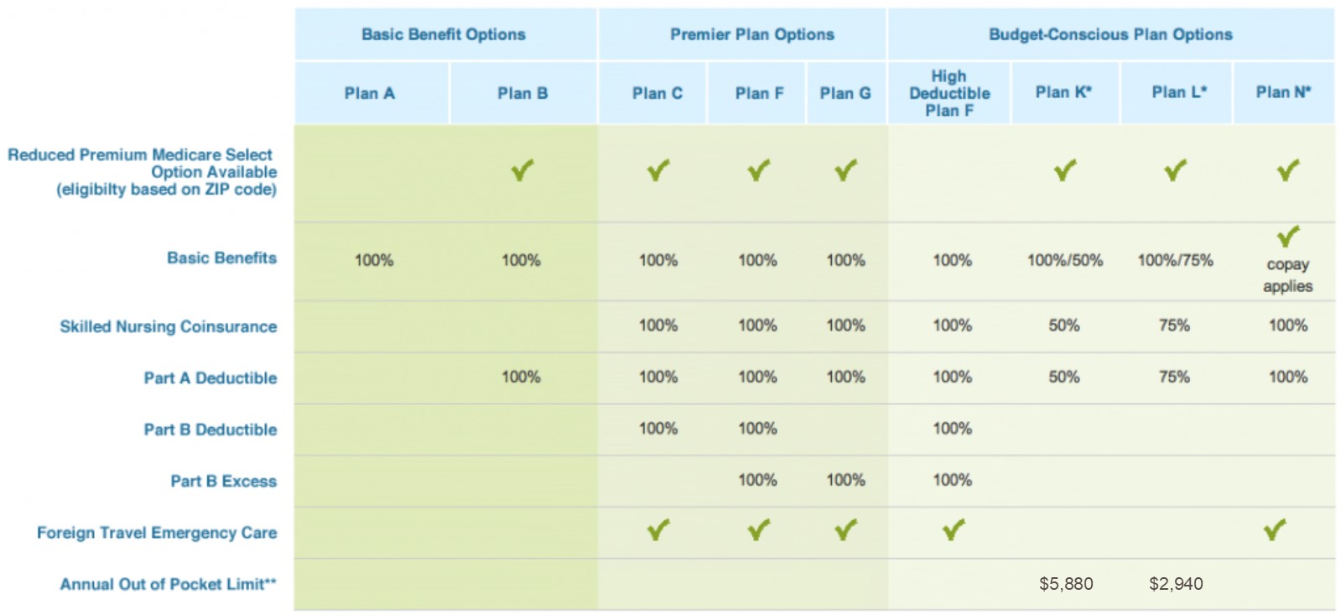
Task: Click the Plan C Foreign Travel checkmark
Action: coord(658,529)
